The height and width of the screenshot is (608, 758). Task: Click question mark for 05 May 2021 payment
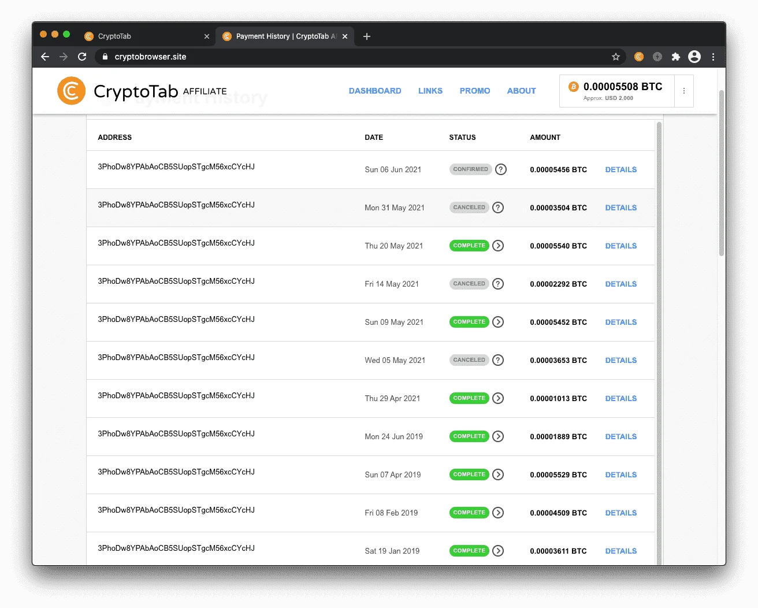point(498,360)
